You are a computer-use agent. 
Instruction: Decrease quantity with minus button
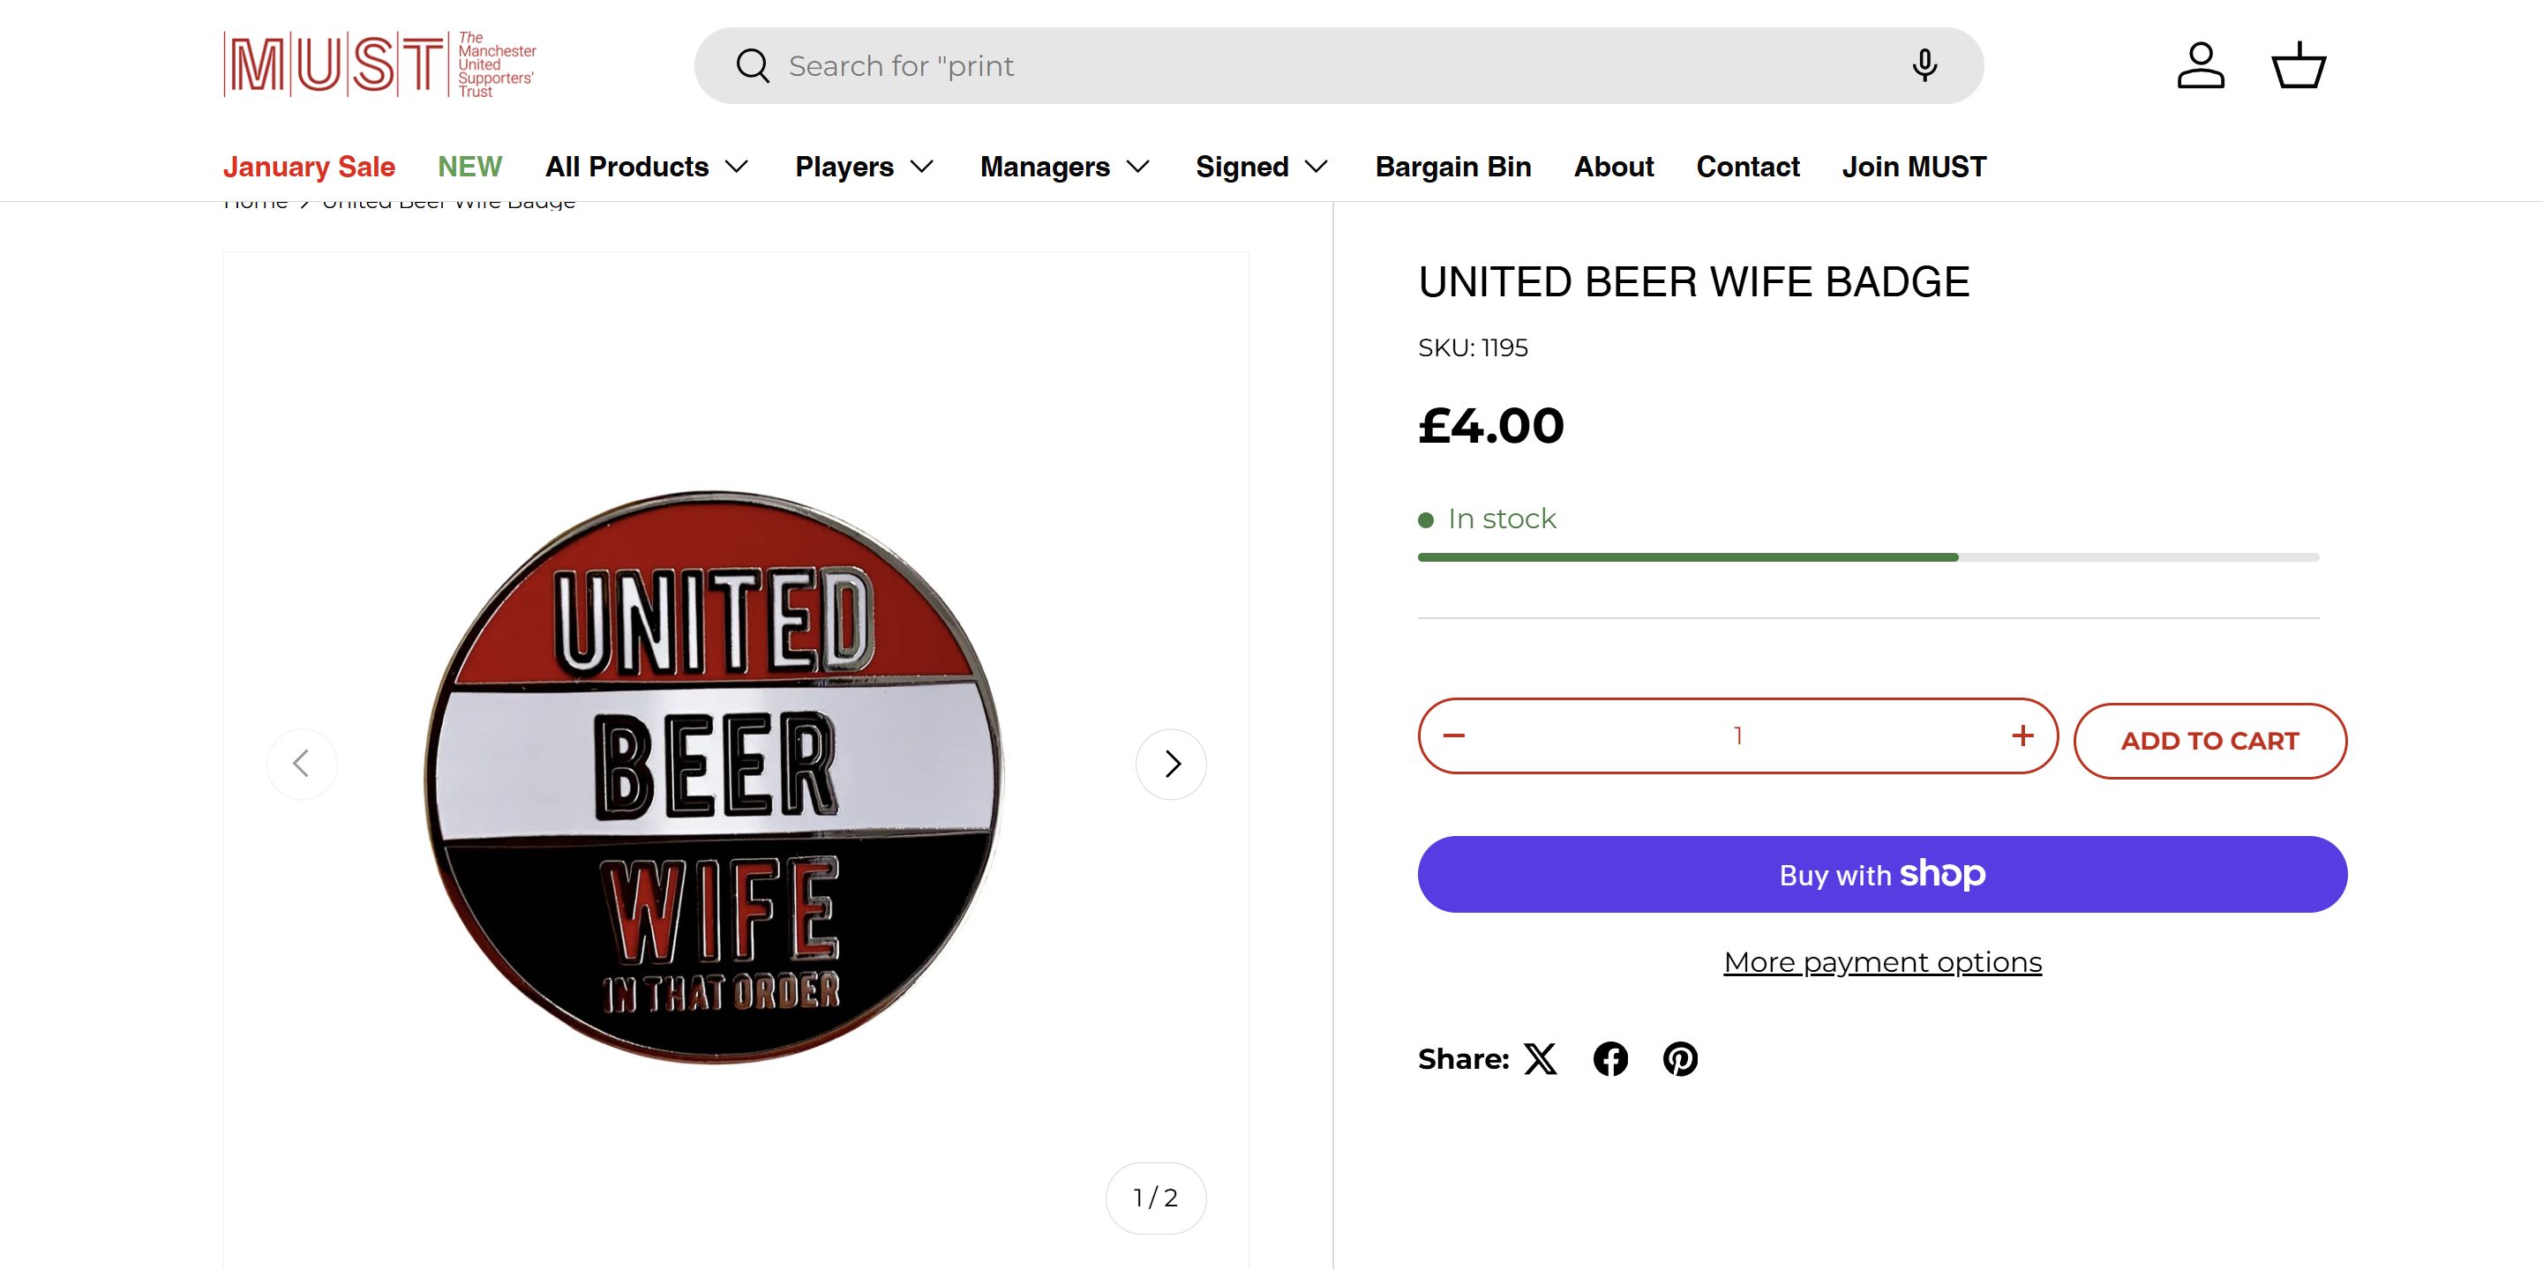(x=1454, y=735)
